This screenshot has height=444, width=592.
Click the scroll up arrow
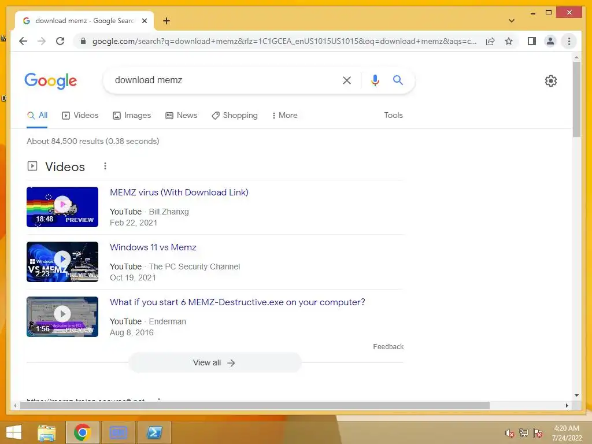[576, 57]
